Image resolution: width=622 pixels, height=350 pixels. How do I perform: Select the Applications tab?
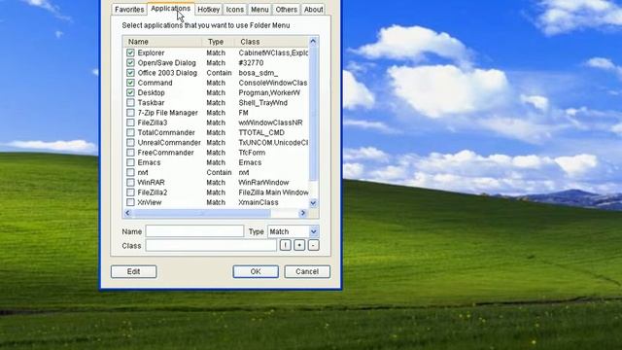pos(171,9)
